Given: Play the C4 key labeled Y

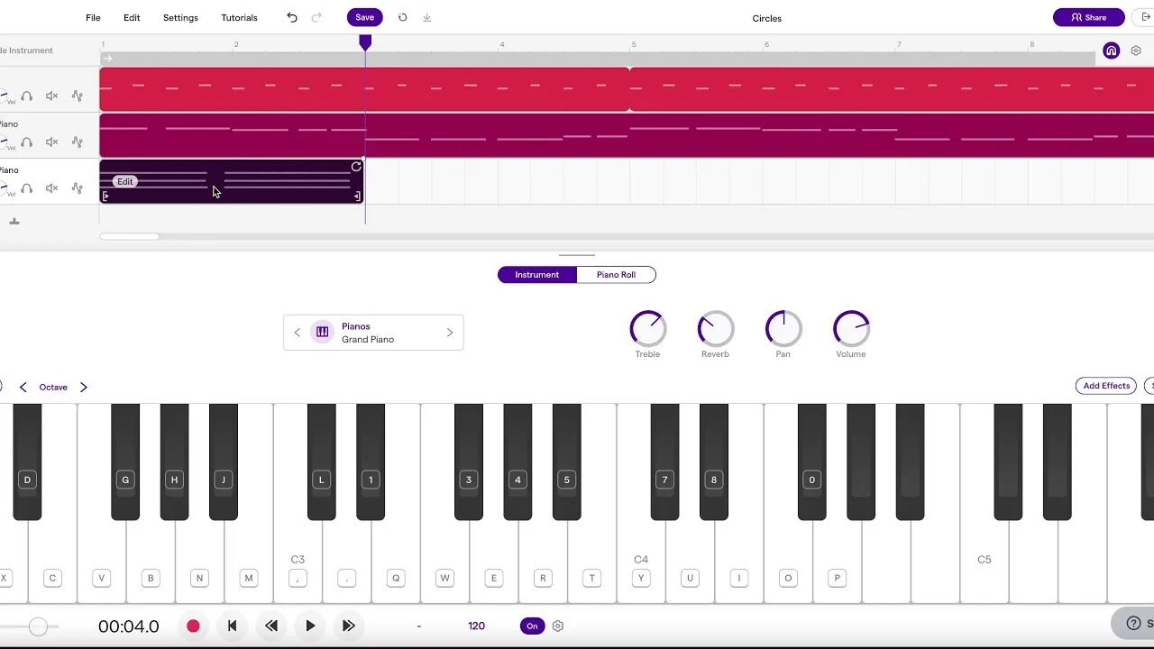Looking at the screenshot, I should point(641,559).
